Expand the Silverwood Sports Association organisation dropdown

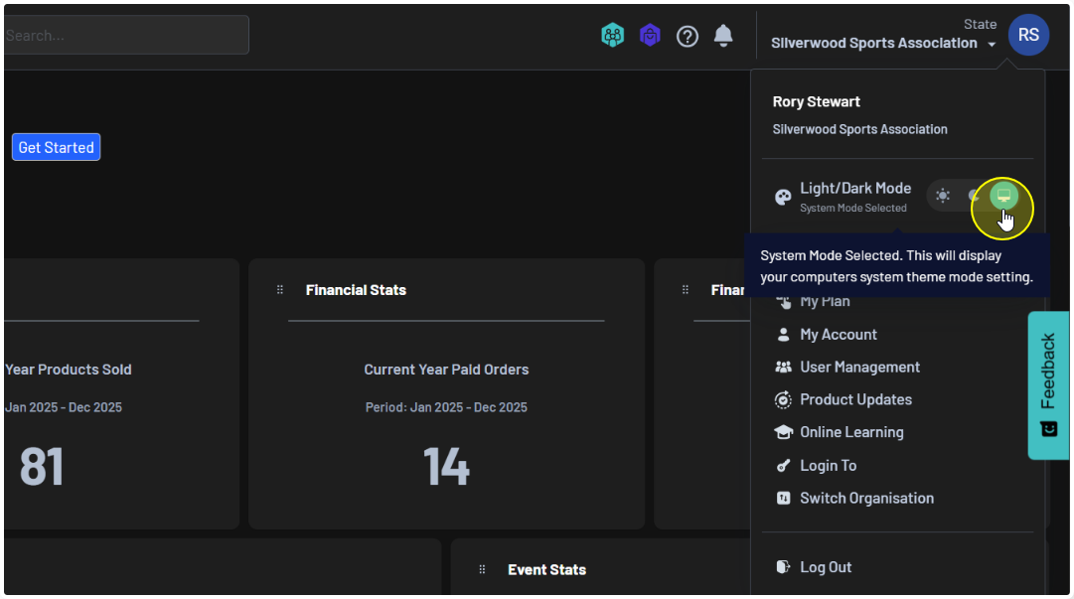coord(992,45)
